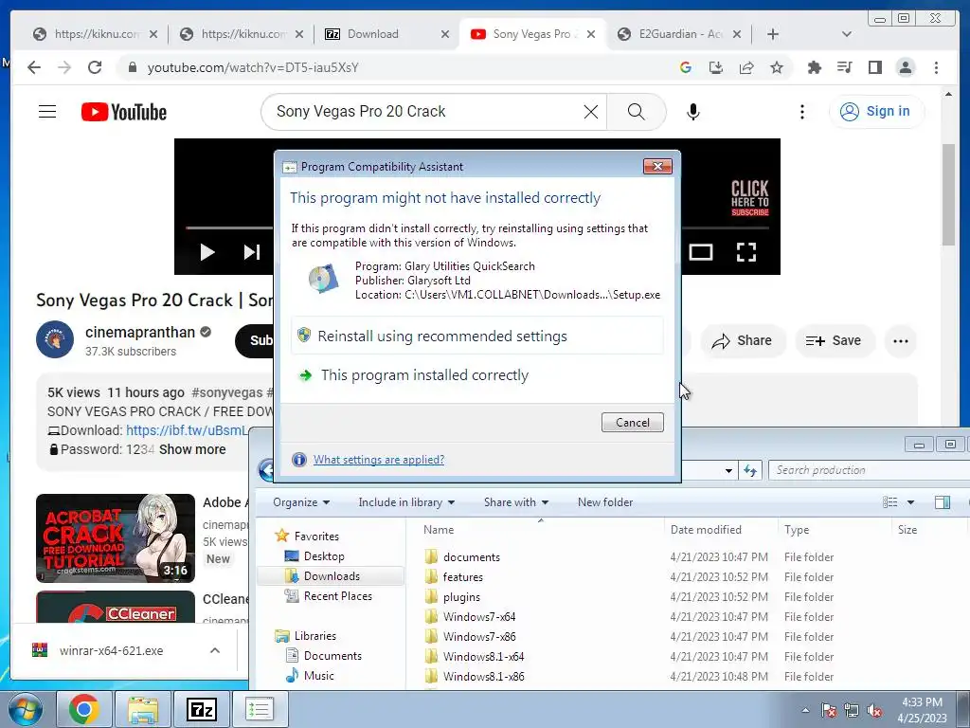970x728 pixels.
Task: Choose This program installed correctly
Action: click(x=477, y=375)
